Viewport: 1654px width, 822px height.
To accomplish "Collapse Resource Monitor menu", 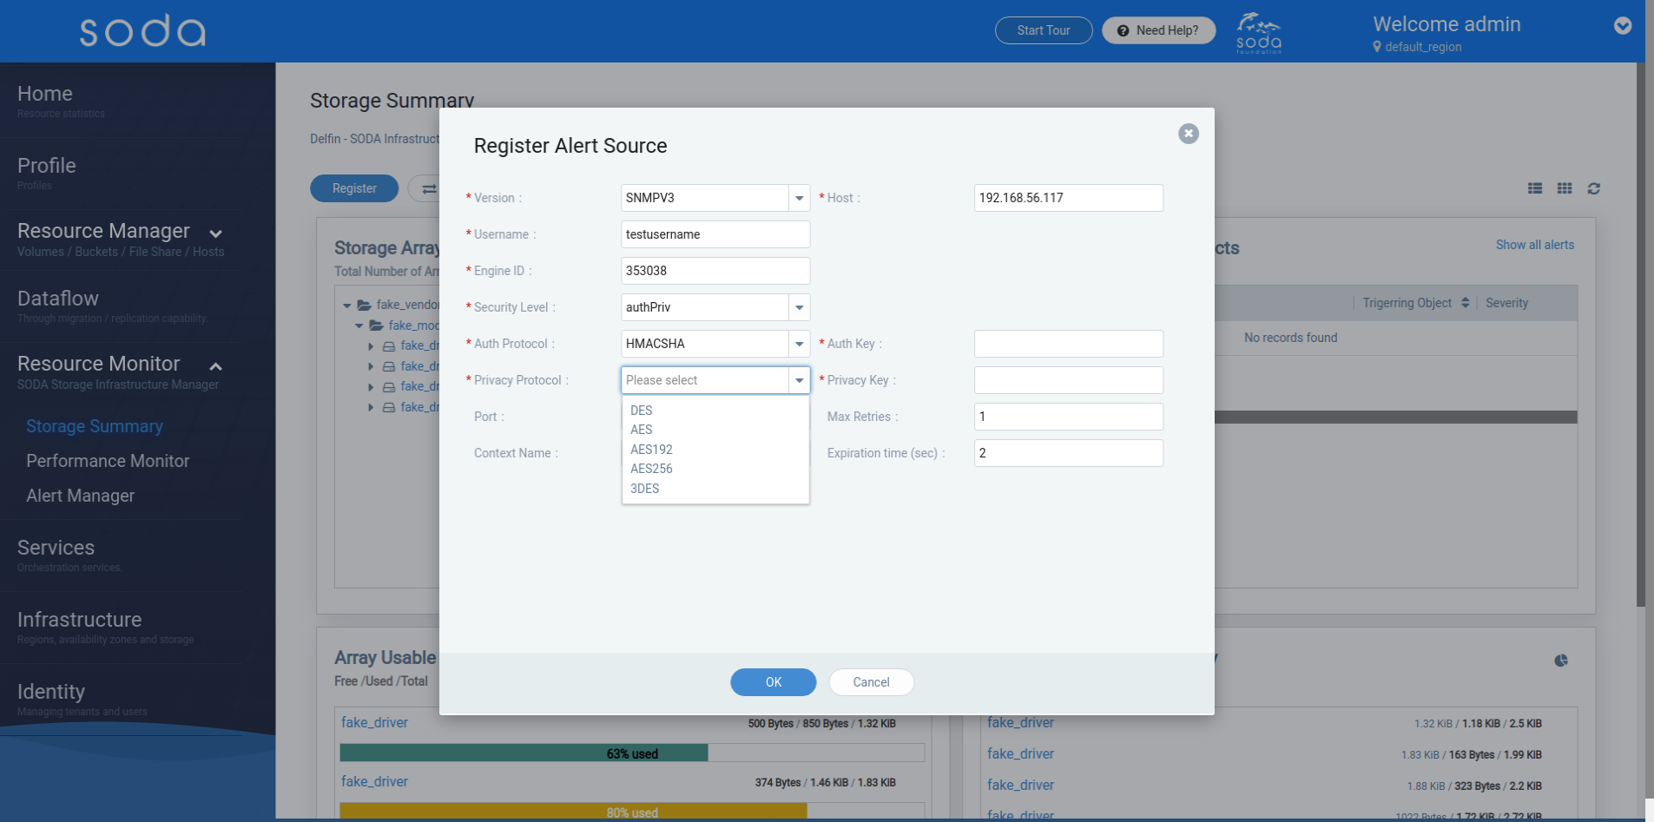I will (x=216, y=366).
